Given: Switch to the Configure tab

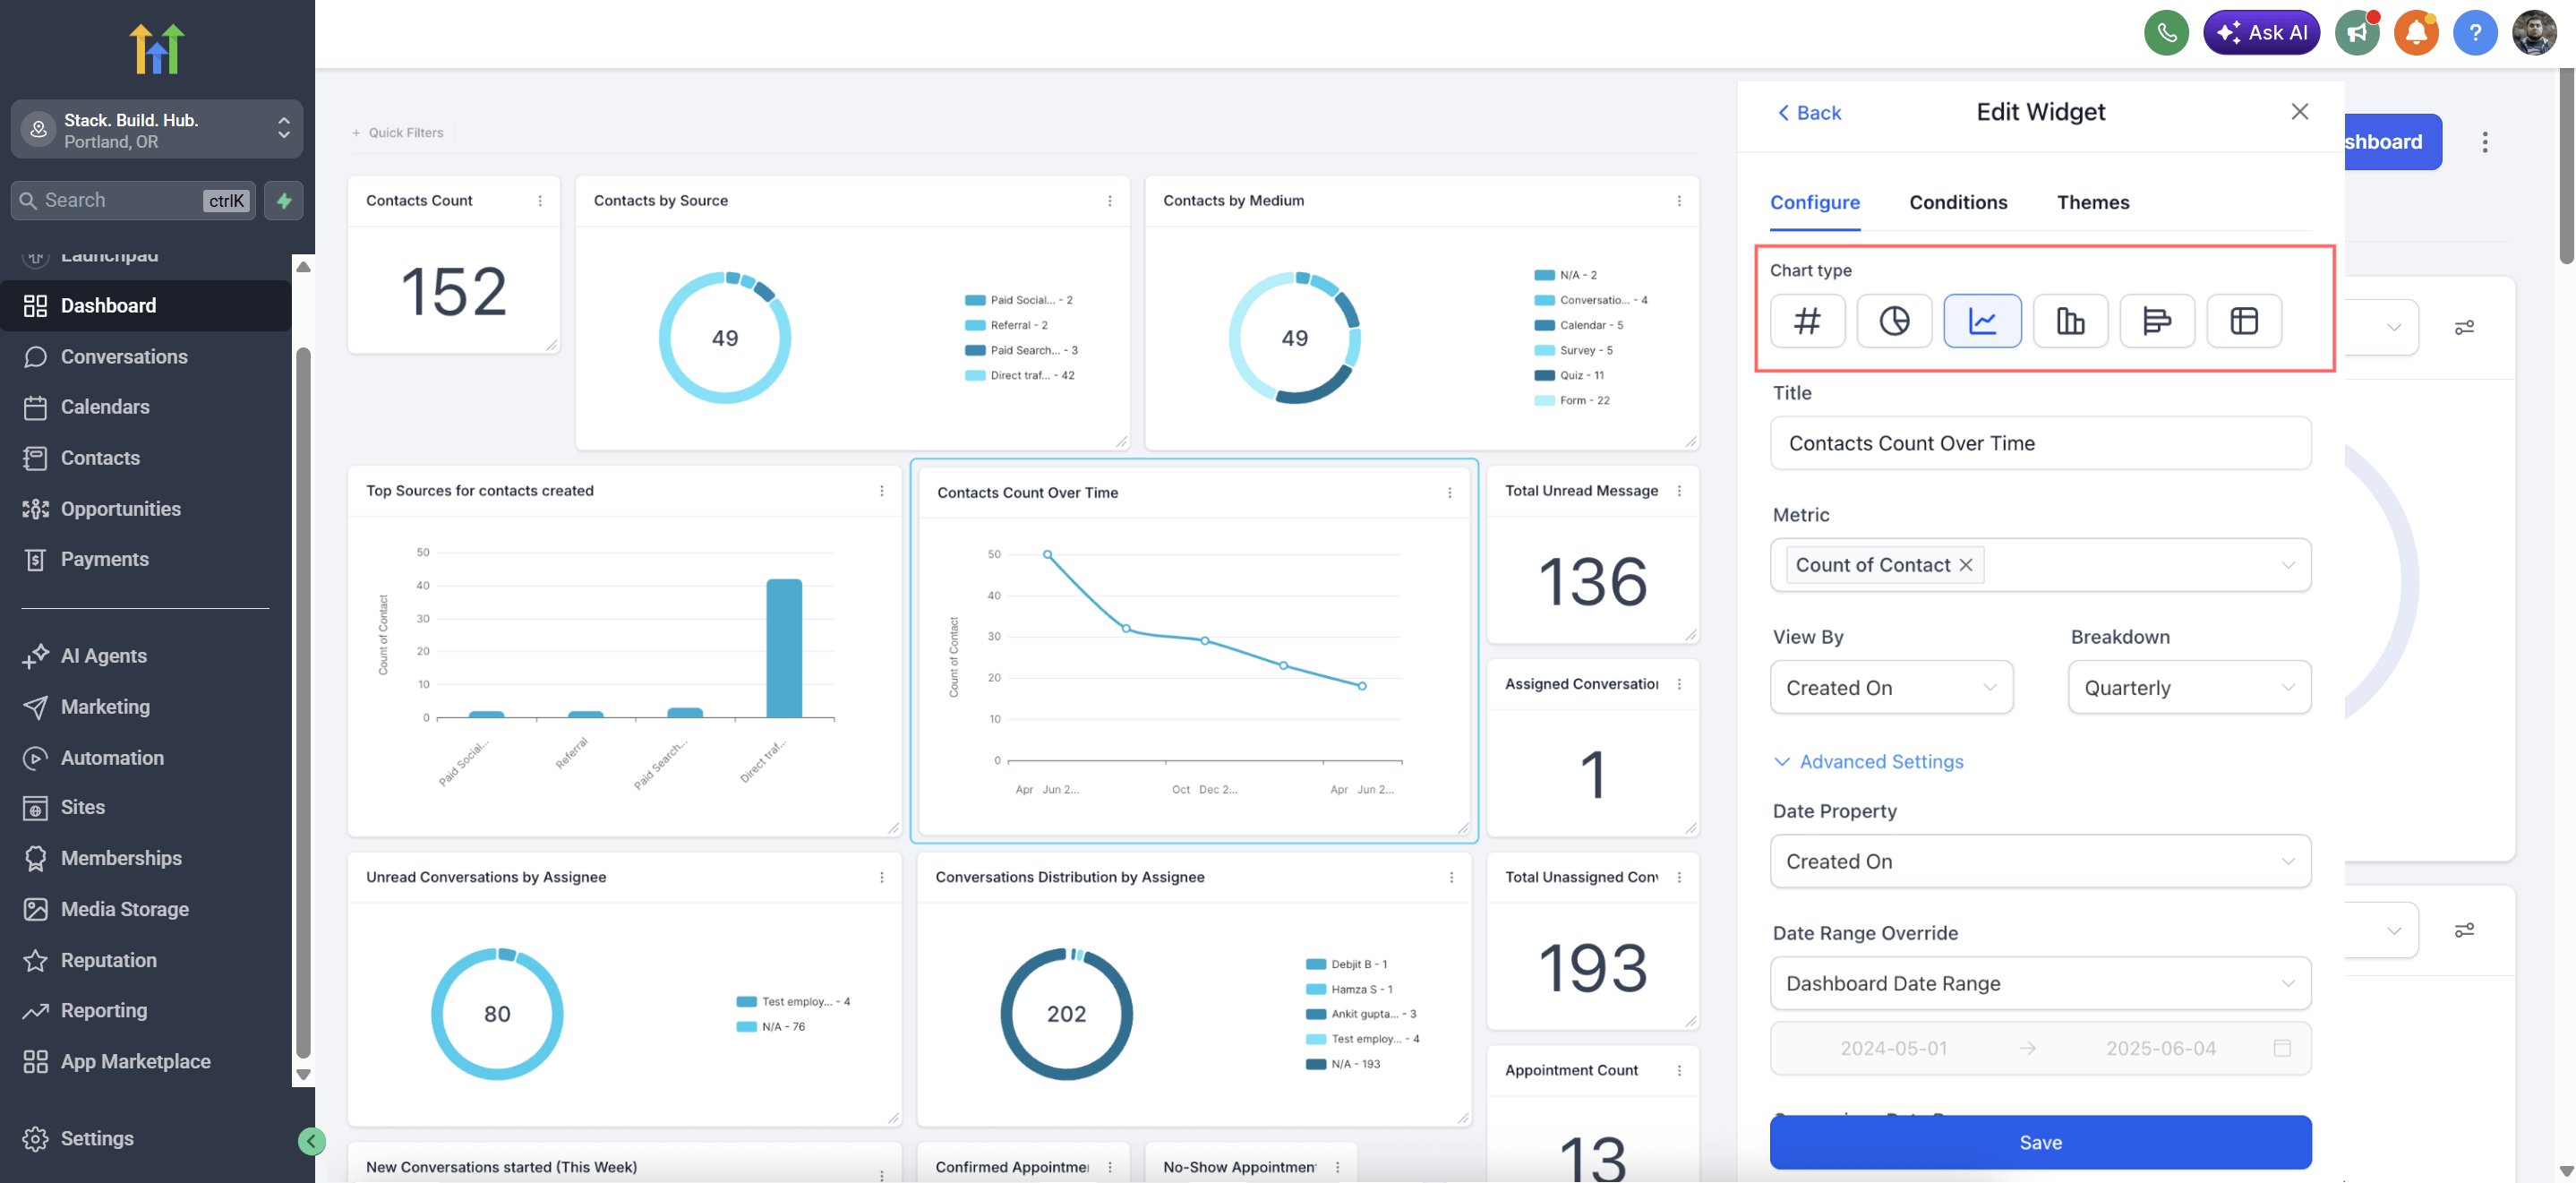Looking at the screenshot, I should point(1815,202).
